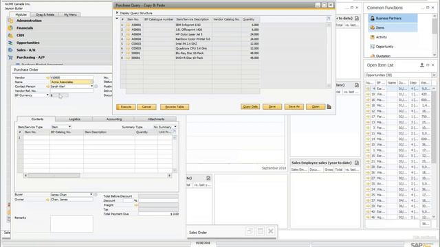Click link arrow for row 1 item A00001
440x247 pixels.
[x=128, y=25]
